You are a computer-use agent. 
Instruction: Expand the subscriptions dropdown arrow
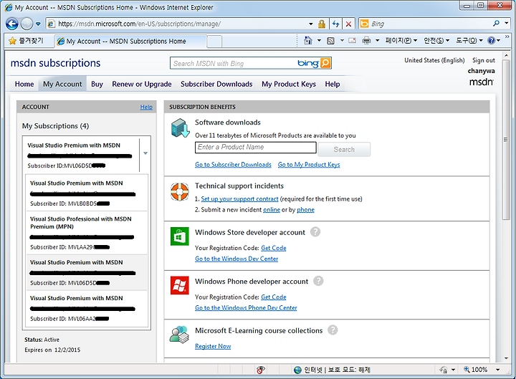tap(145, 153)
